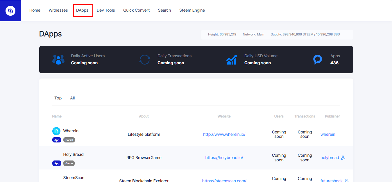Click the Website column header
Screen dimensions: 392x182
point(224,116)
